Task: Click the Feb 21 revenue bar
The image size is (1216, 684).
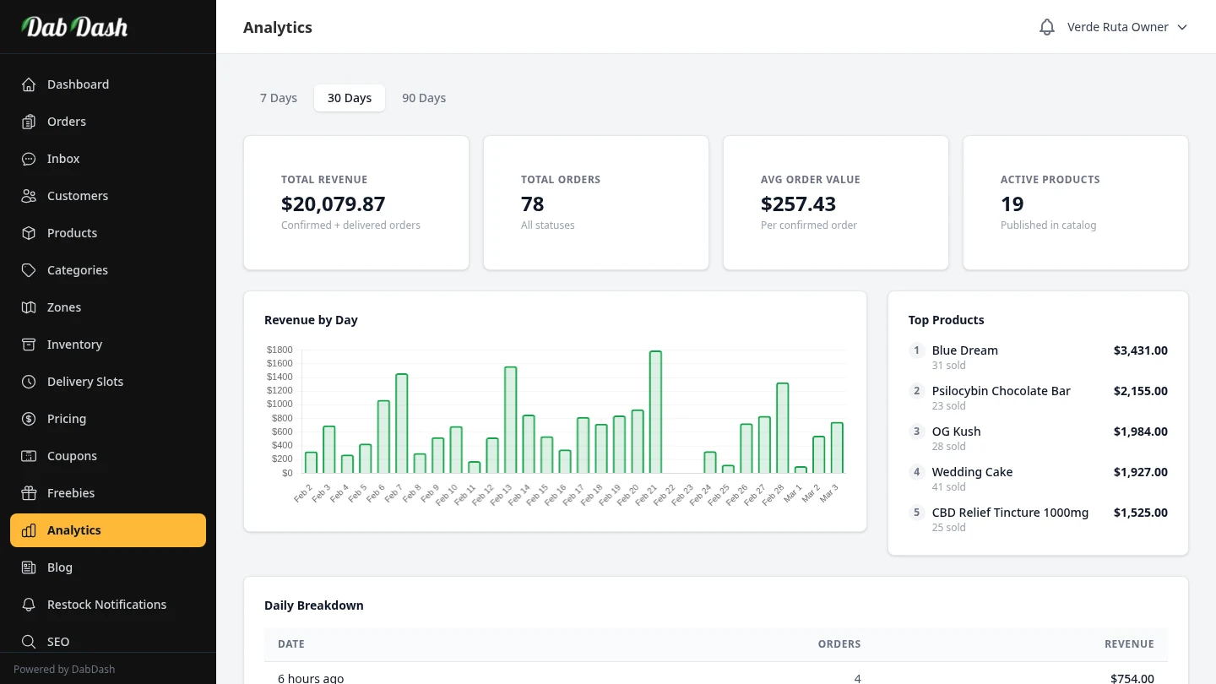Action: [x=655, y=412]
